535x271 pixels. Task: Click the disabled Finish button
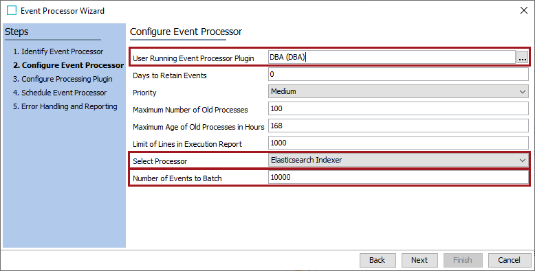tap(463, 260)
